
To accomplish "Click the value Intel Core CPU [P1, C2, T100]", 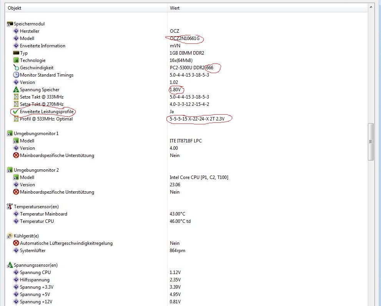I will 199,177.
